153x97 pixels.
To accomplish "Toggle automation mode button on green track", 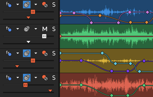I will coord(27,29).
